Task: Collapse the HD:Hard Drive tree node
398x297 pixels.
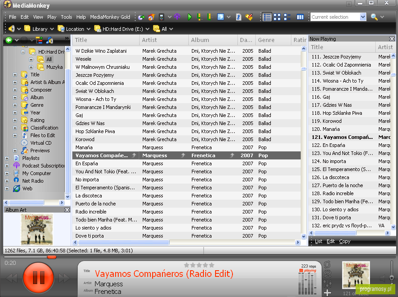Action: click(23, 52)
